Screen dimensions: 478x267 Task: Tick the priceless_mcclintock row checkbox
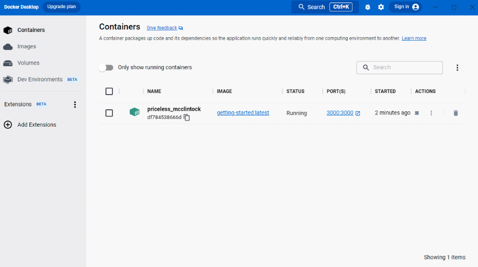pyautogui.click(x=109, y=113)
